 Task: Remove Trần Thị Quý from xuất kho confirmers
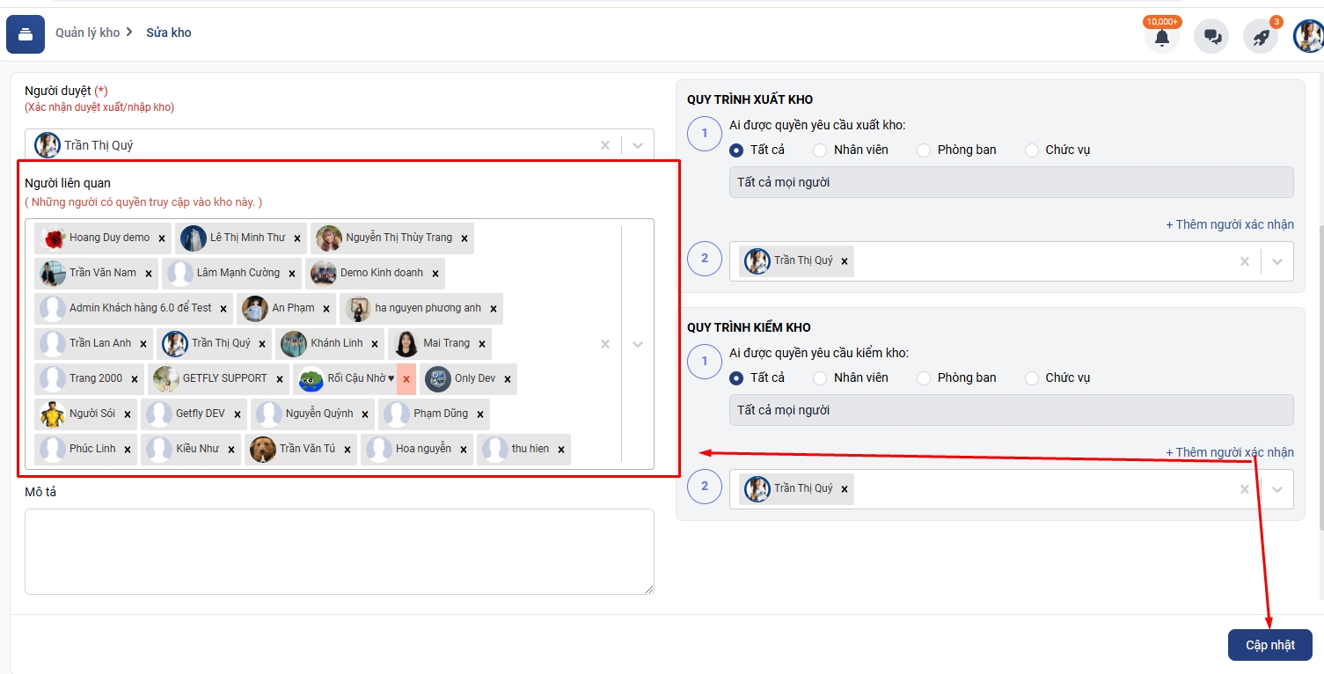click(845, 261)
